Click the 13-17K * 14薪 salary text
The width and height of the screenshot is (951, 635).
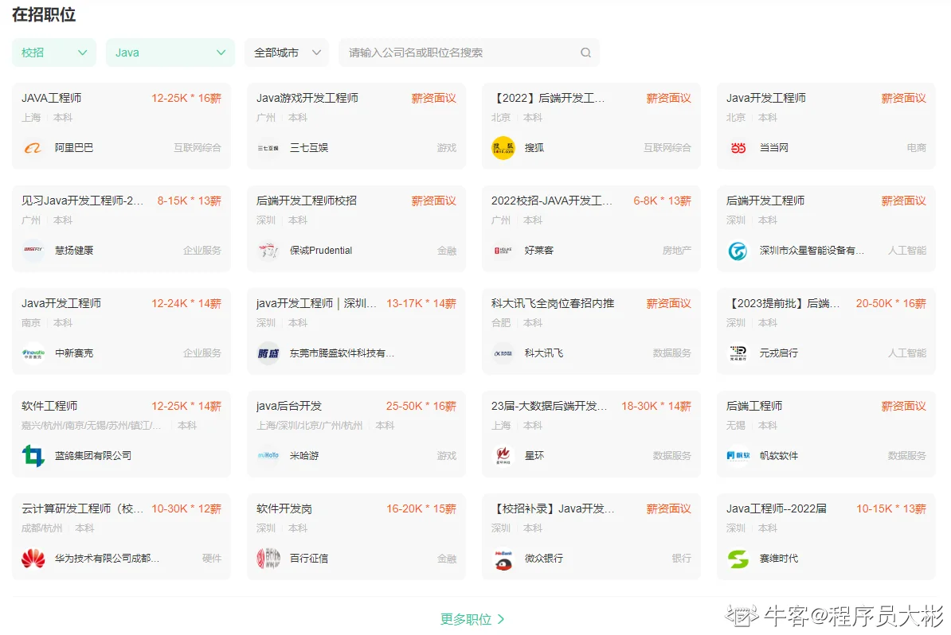click(421, 303)
